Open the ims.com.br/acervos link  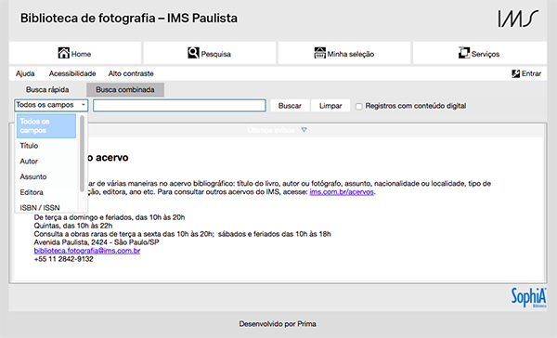pos(342,192)
